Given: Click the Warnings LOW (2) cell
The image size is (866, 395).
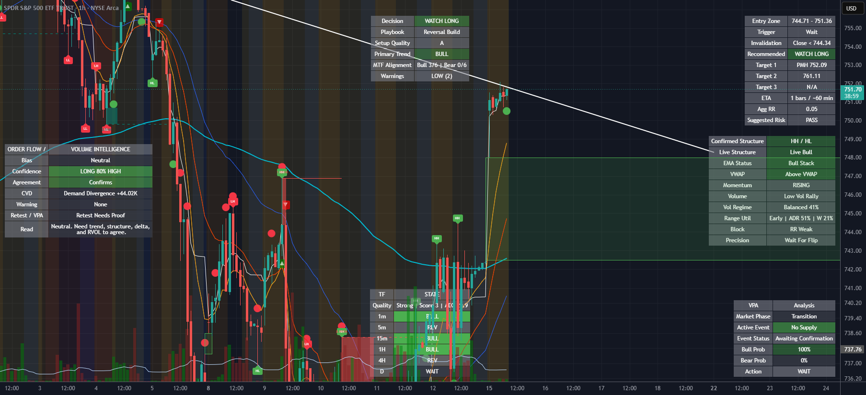Looking at the screenshot, I should [x=441, y=76].
